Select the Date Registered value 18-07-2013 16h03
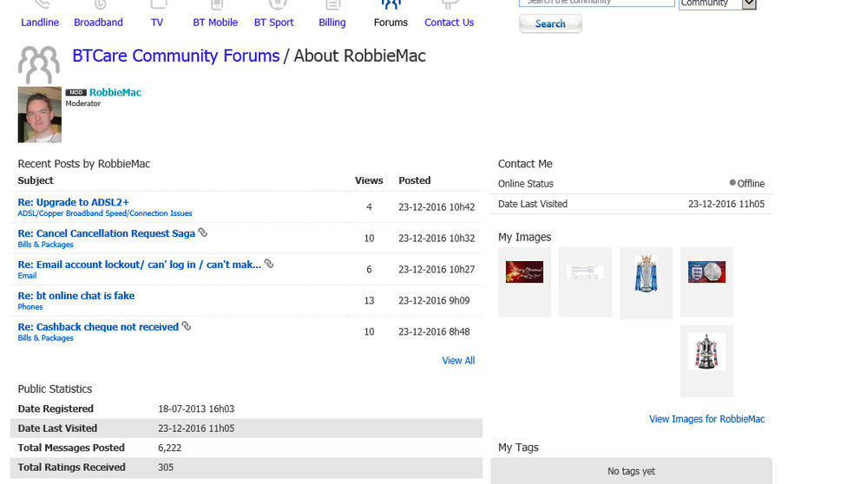The image size is (866, 484). [x=196, y=409]
